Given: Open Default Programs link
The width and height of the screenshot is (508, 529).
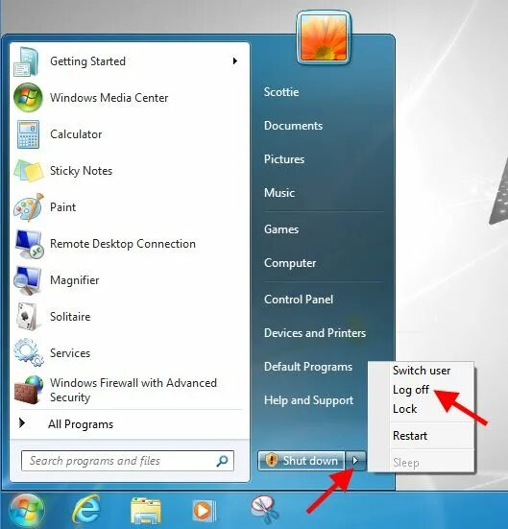Looking at the screenshot, I should [x=308, y=367].
